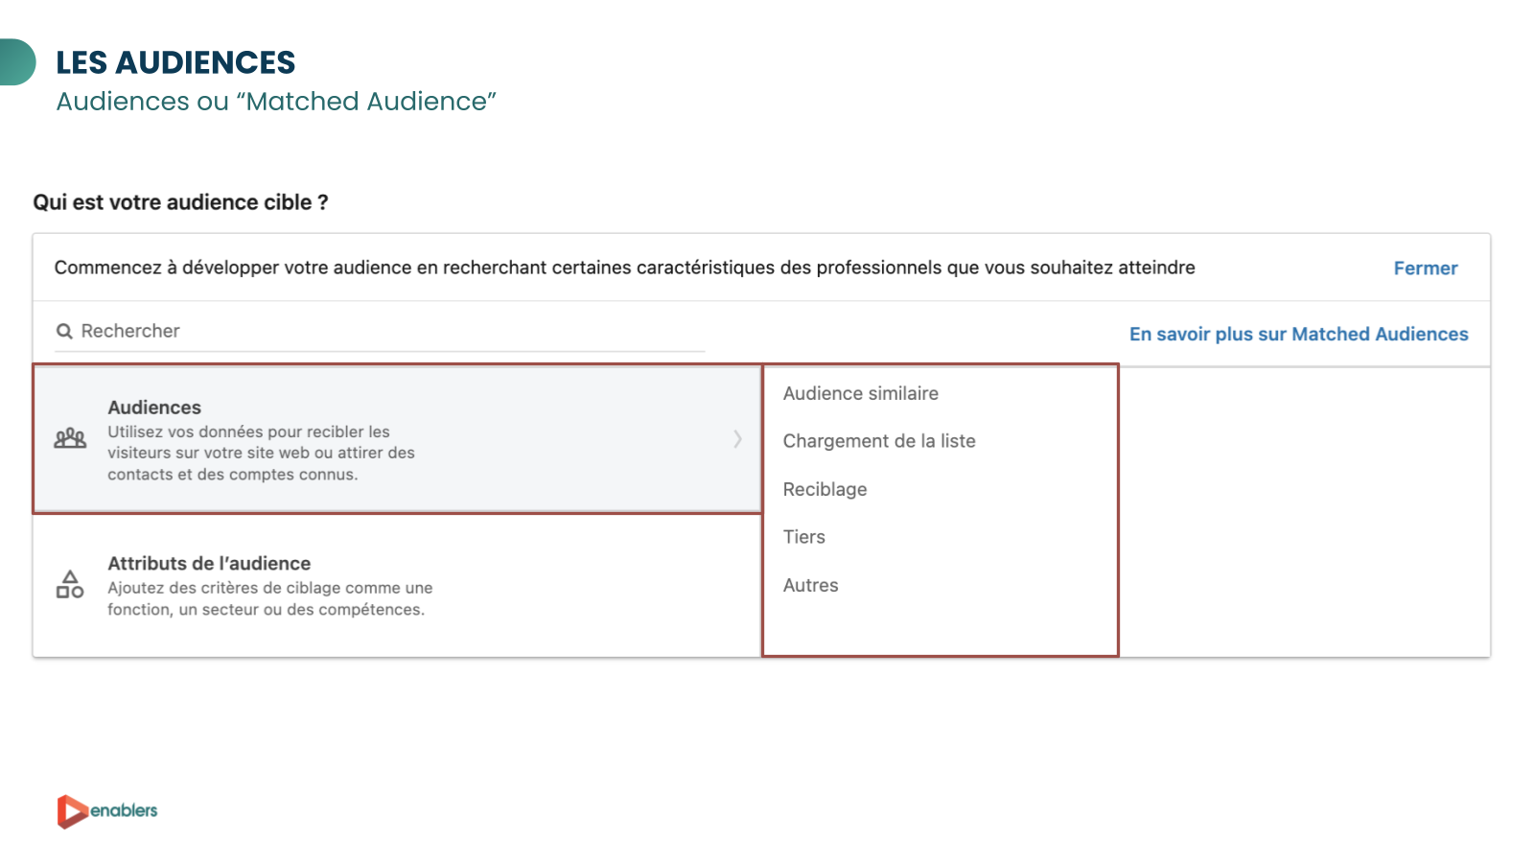Image resolution: width=1534 pixels, height=863 pixels.
Task: Open En savoir plus sur Matched Audiences
Action: pos(1298,335)
